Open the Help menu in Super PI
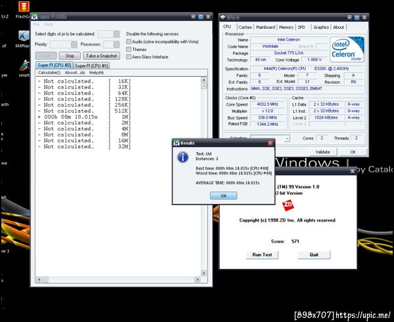This screenshot has width=394, height=322. coord(49,24)
